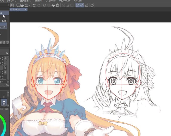Fill with the paint bucket toolbar icon
This screenshot has width=171, height=136.
coord(53,5)
